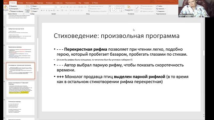This screenshot has height=120, width=214.
Task: Click the Clear All Formatting icon
Action: [68, 7]
